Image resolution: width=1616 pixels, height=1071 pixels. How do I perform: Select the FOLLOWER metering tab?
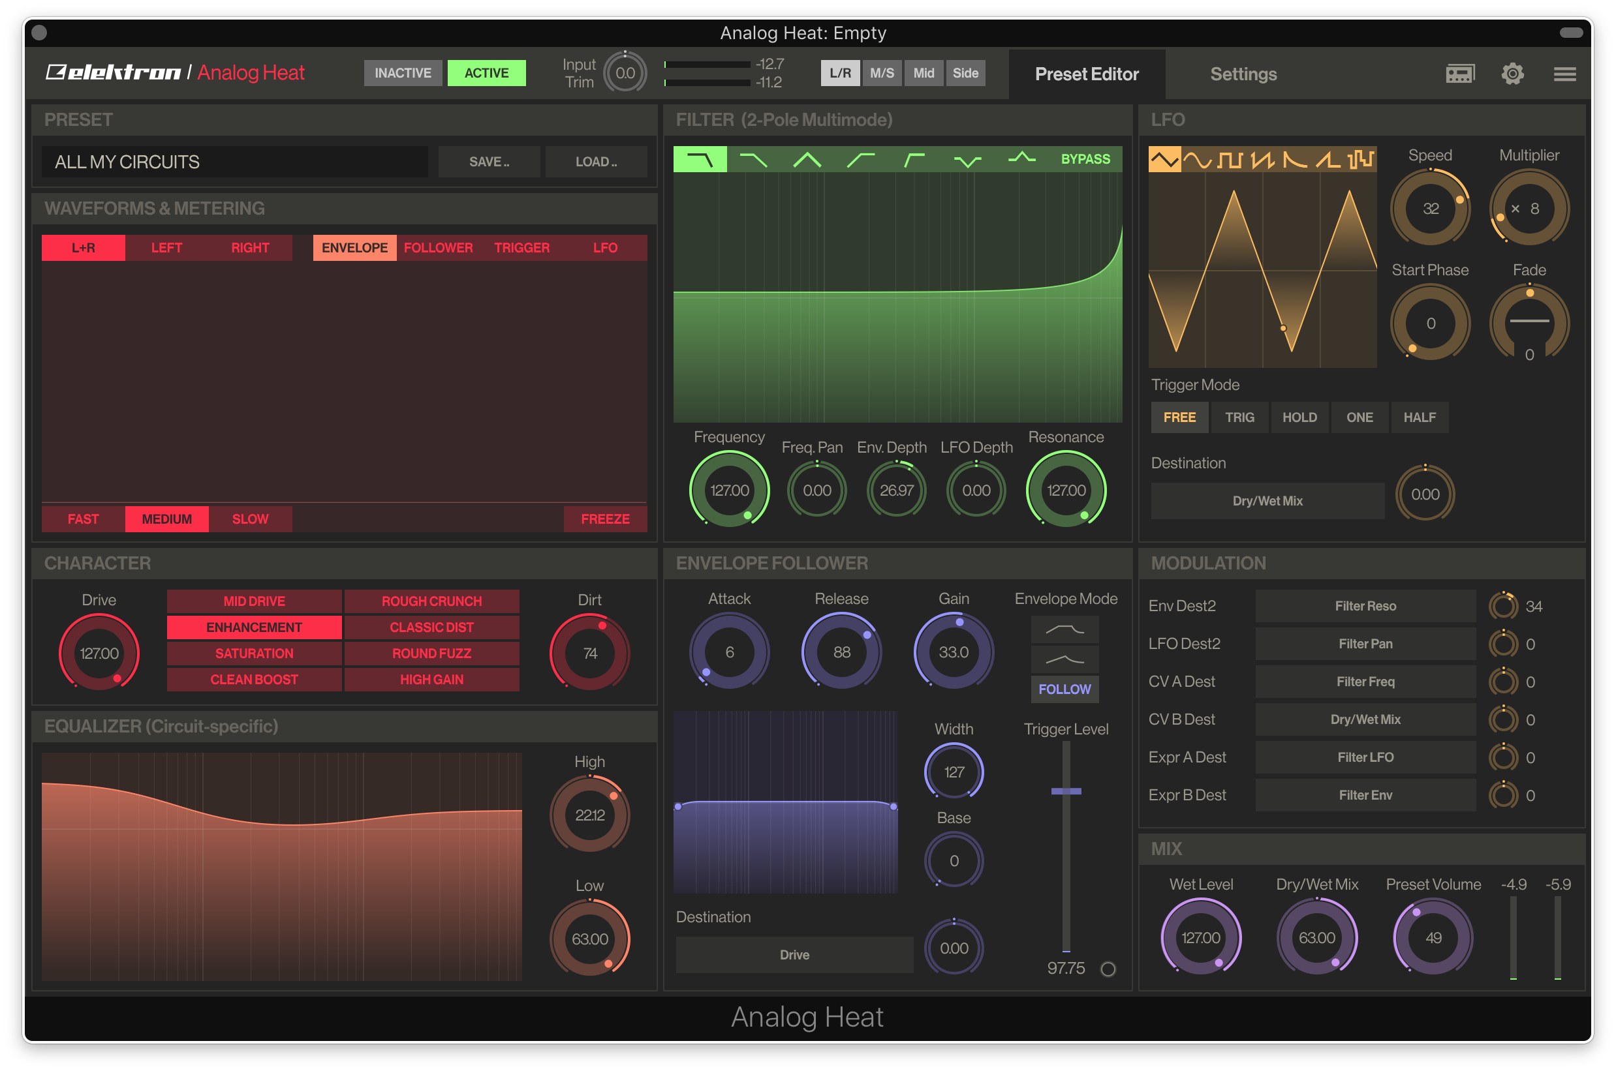[438, 247]
